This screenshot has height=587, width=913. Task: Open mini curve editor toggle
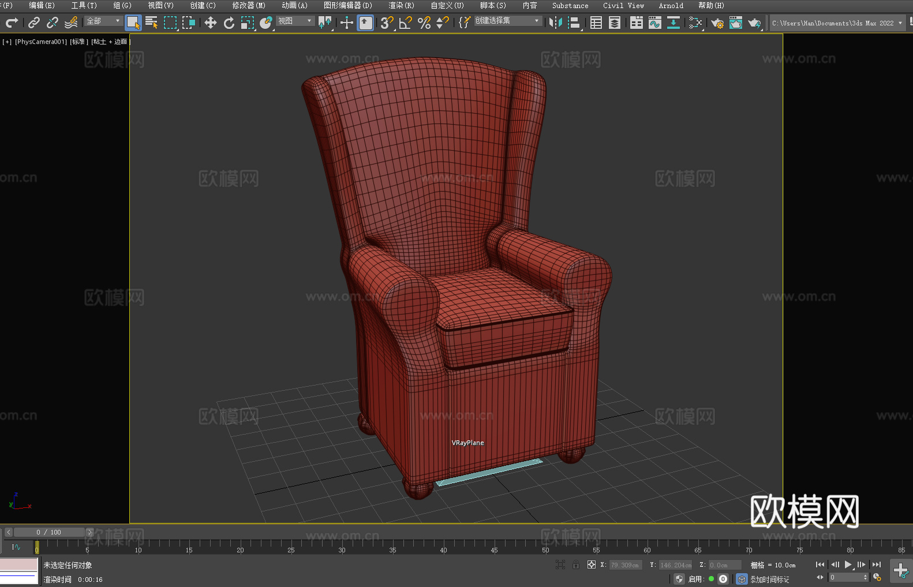(x=16, y=547)
